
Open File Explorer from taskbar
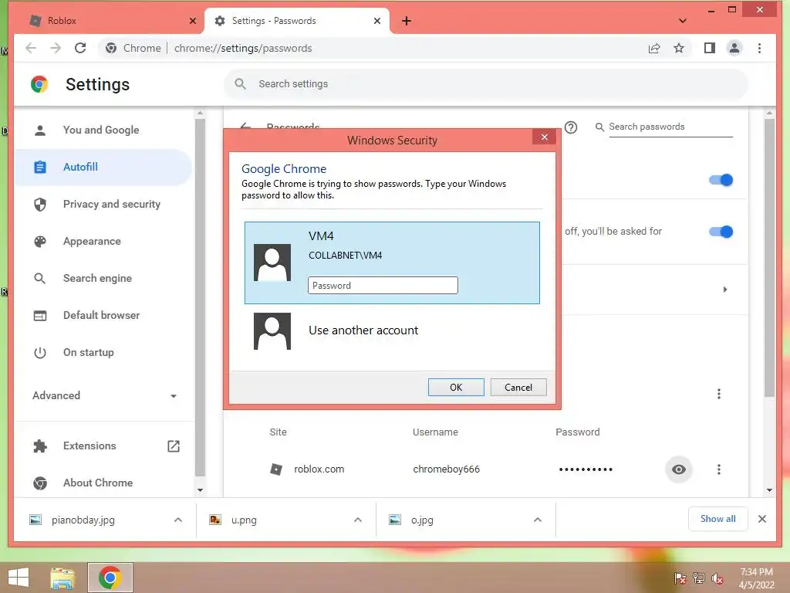point(62,578)
